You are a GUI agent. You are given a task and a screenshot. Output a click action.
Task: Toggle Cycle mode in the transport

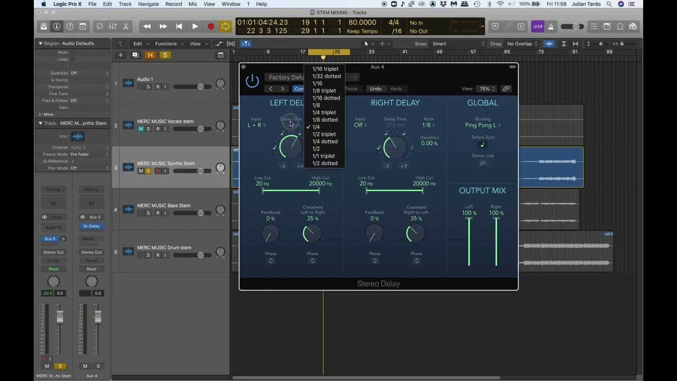[225, 26]
